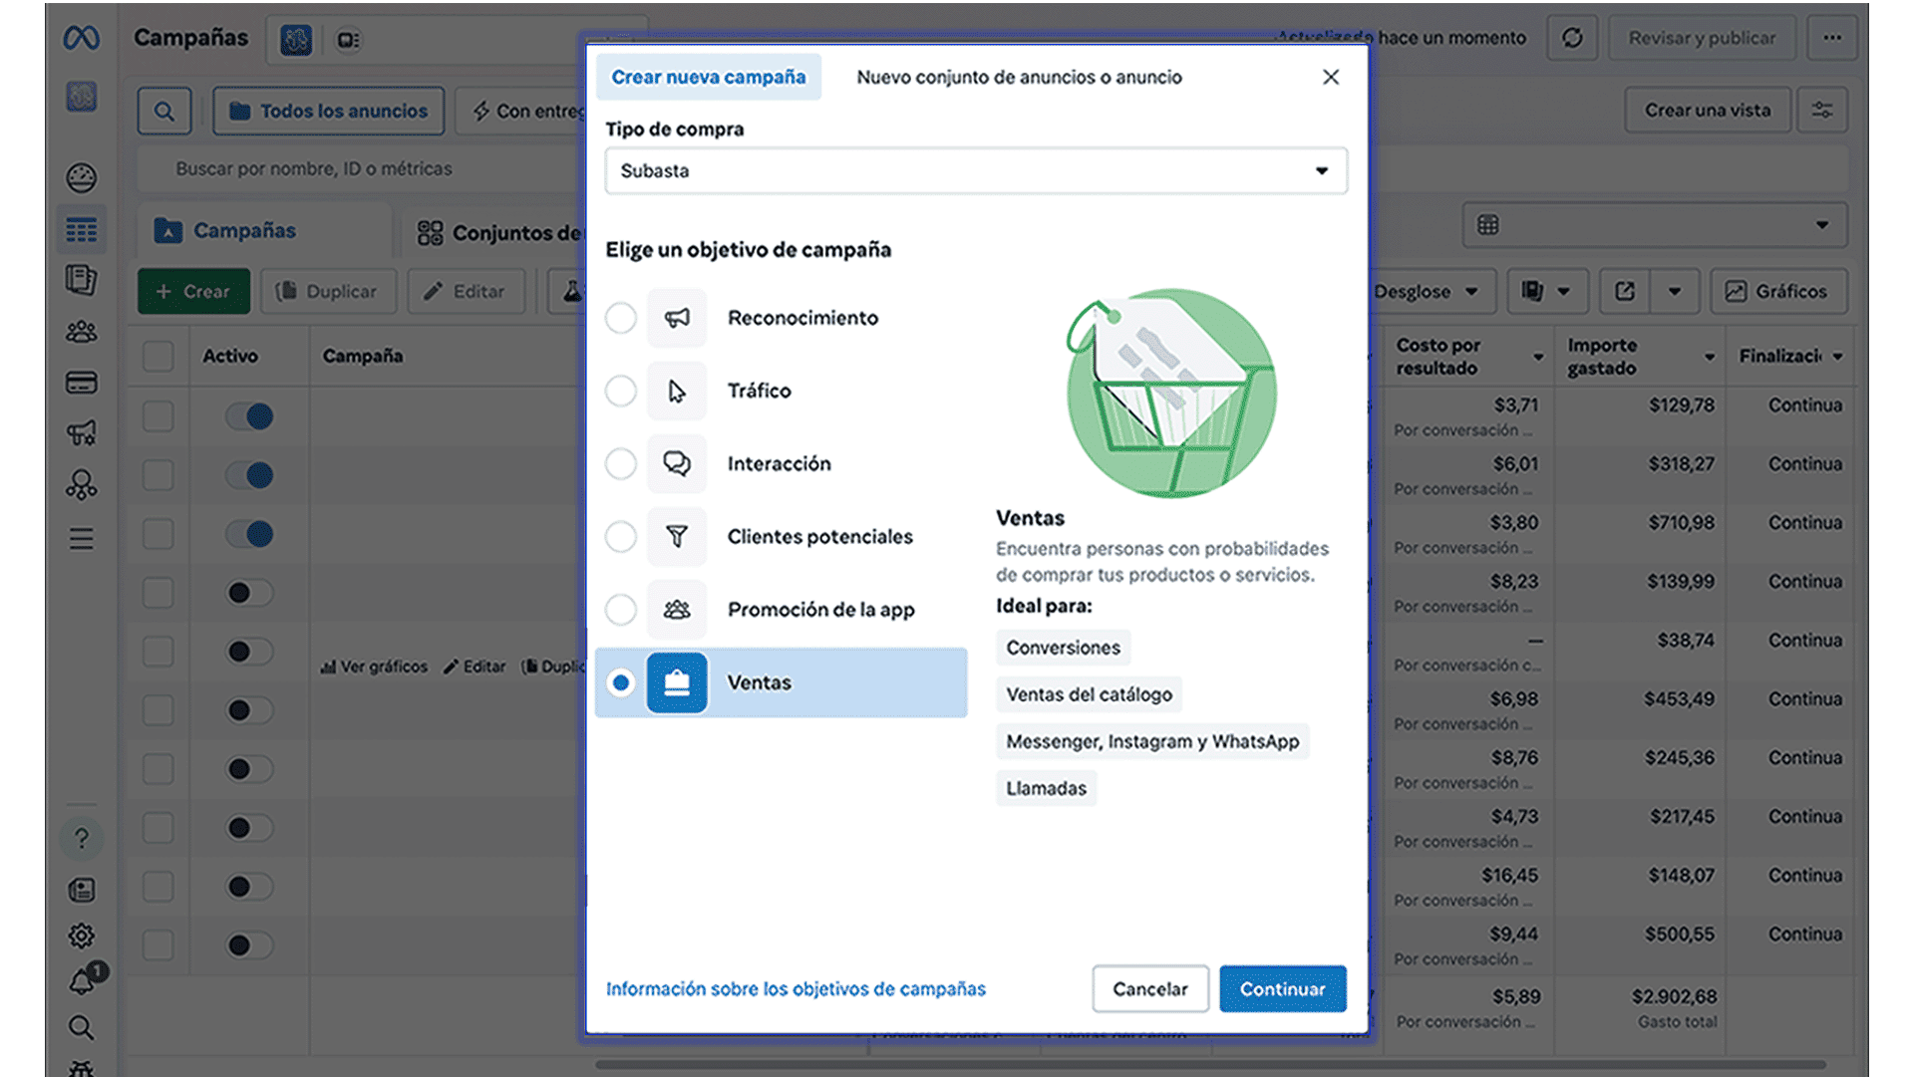Open the account overview gauge icon in sidebar
The width and height of the screenshot is (1914, 1077).
(x=81, y=178)
